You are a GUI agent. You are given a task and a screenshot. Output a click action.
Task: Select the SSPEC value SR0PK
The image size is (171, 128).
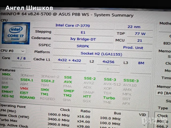(x=83, y=46)
